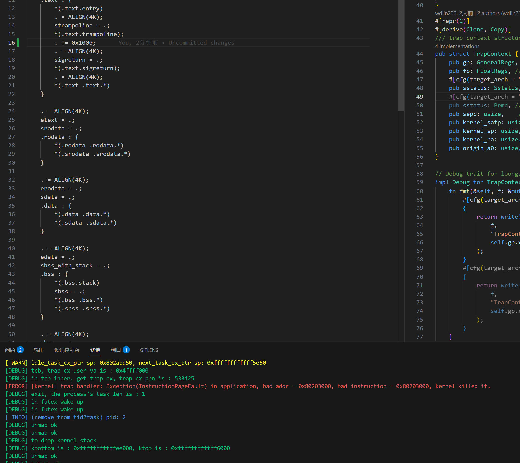Switch to the GITLENS panel tab
Screen dimensions: 520x463
149,350
